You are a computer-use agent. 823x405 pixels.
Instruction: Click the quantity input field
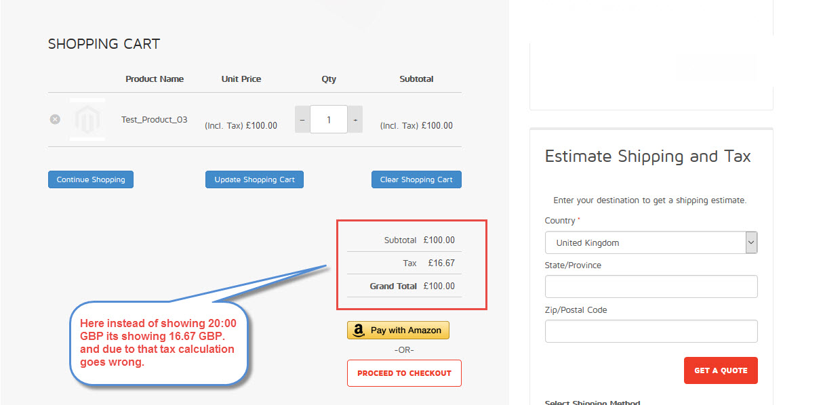click(x=329, y=120)
